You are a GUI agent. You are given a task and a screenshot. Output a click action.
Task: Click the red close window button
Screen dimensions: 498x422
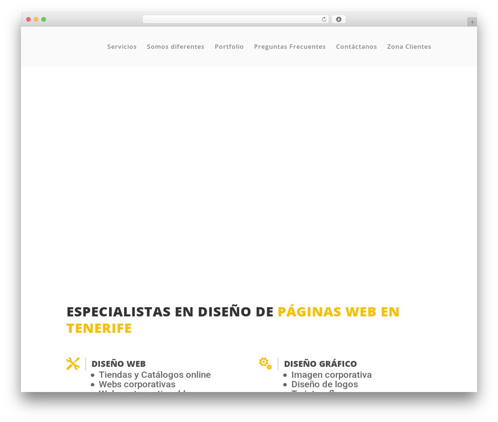coord(28,19)
